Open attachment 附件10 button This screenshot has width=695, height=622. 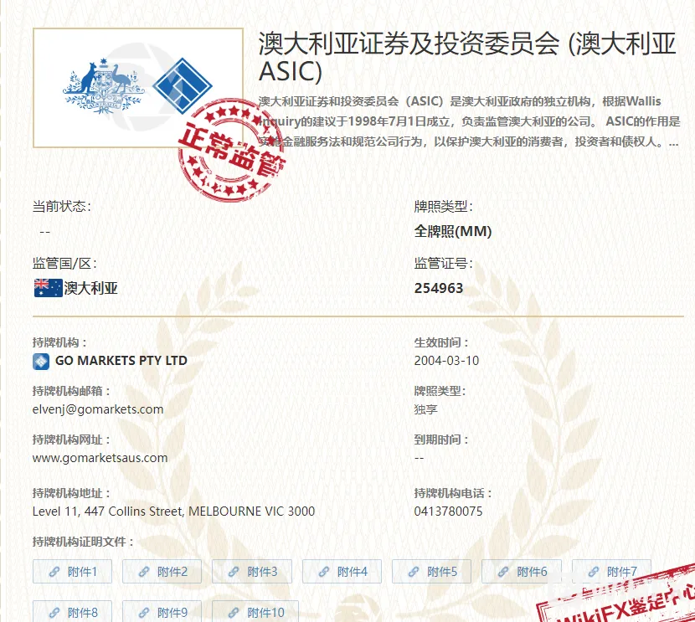255,612
